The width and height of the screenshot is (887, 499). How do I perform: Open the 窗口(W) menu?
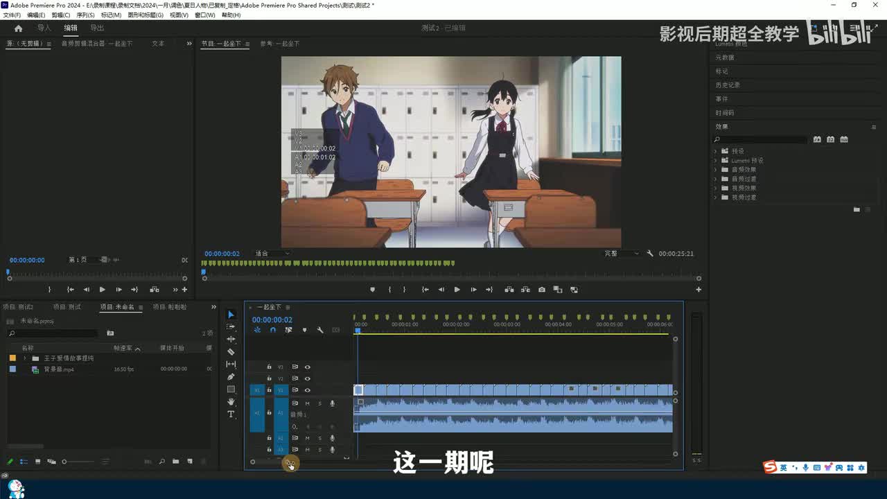[x=204, y=15]
